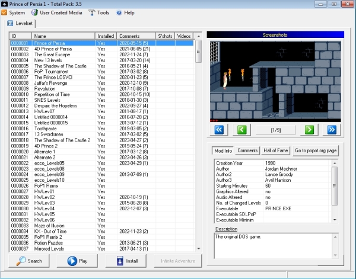Jump to first screenshot with double-left arrow

[219, 130]
